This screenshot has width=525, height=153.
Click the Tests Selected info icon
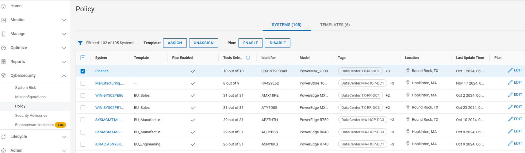point(248,58)
